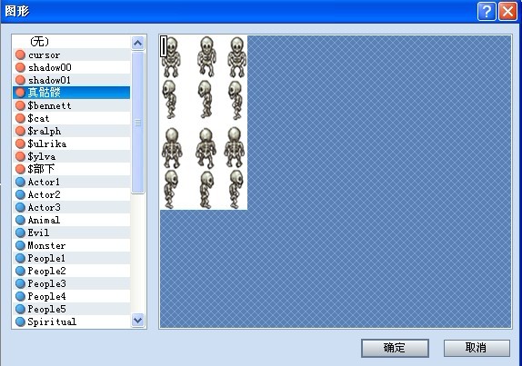The width and height of the screenshot is (522, 366).
Task: Pick the People3 character set
Action: pos(72,283)
